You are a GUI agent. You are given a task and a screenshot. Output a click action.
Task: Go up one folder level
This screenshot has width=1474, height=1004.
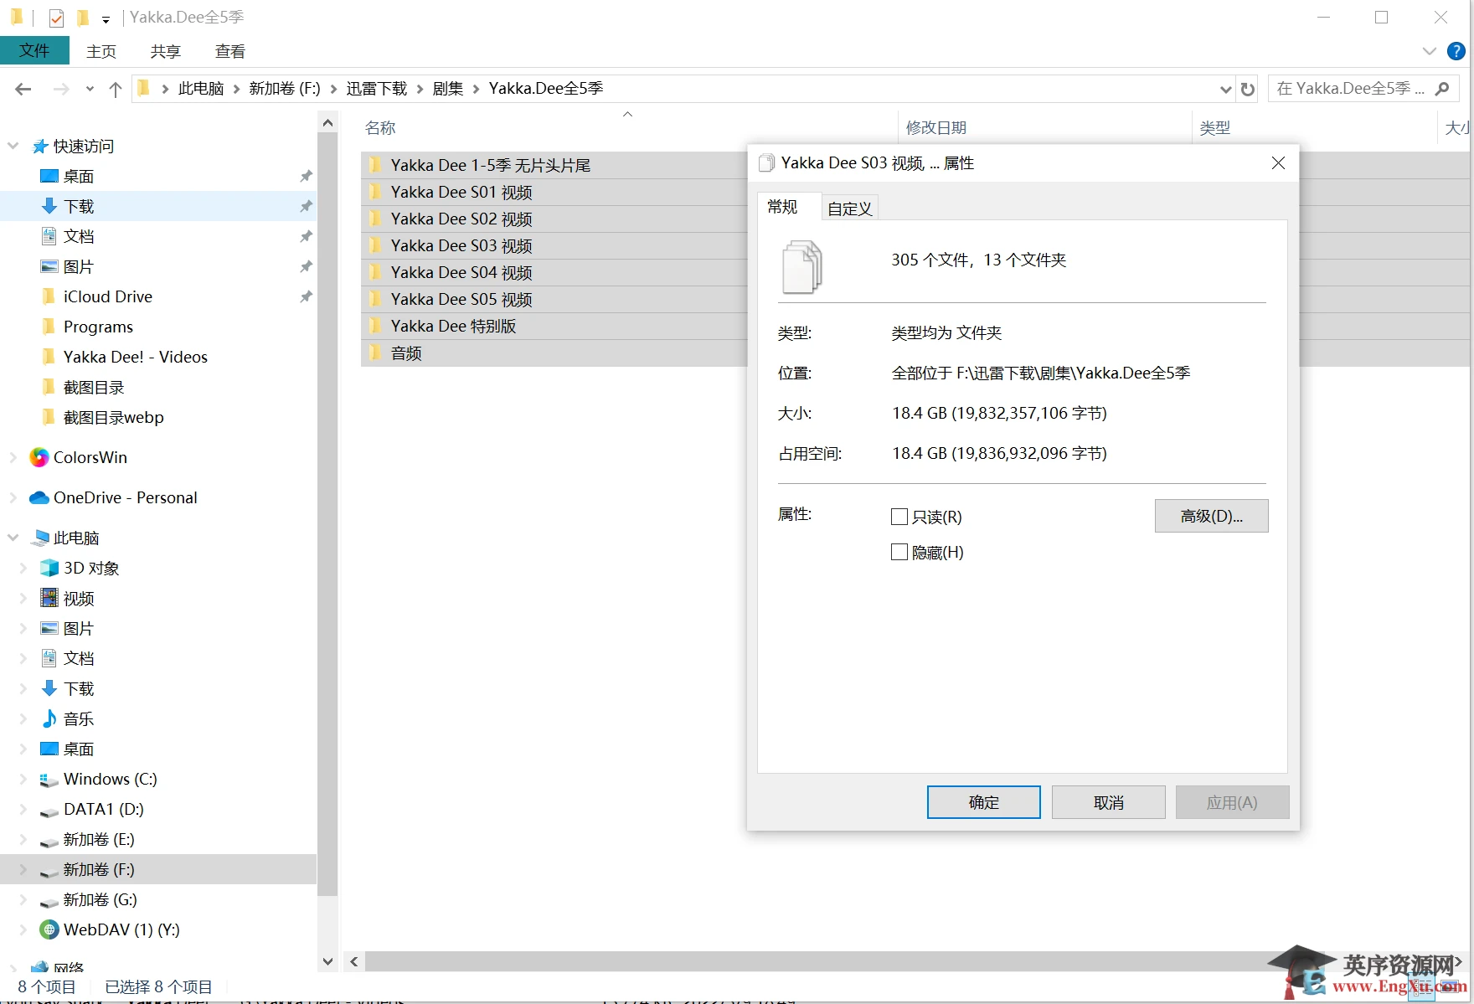tap(116, 89)
